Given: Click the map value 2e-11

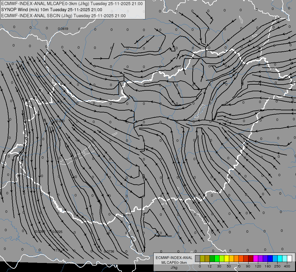Looking at the screenshot, I should click(127, 215).
